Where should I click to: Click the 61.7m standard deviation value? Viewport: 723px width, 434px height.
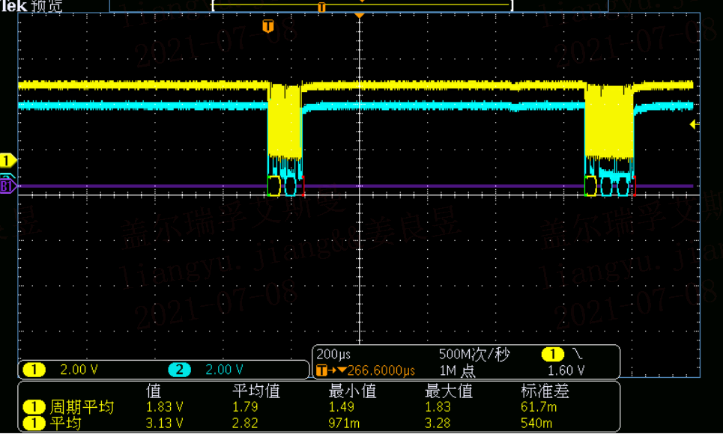(x=539, y=407)
